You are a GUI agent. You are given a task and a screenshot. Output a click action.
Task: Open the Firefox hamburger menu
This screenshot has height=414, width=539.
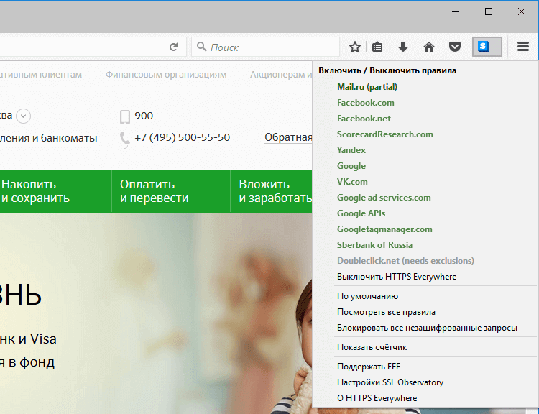523,47
